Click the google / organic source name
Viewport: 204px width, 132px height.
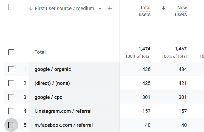(53, 69)
